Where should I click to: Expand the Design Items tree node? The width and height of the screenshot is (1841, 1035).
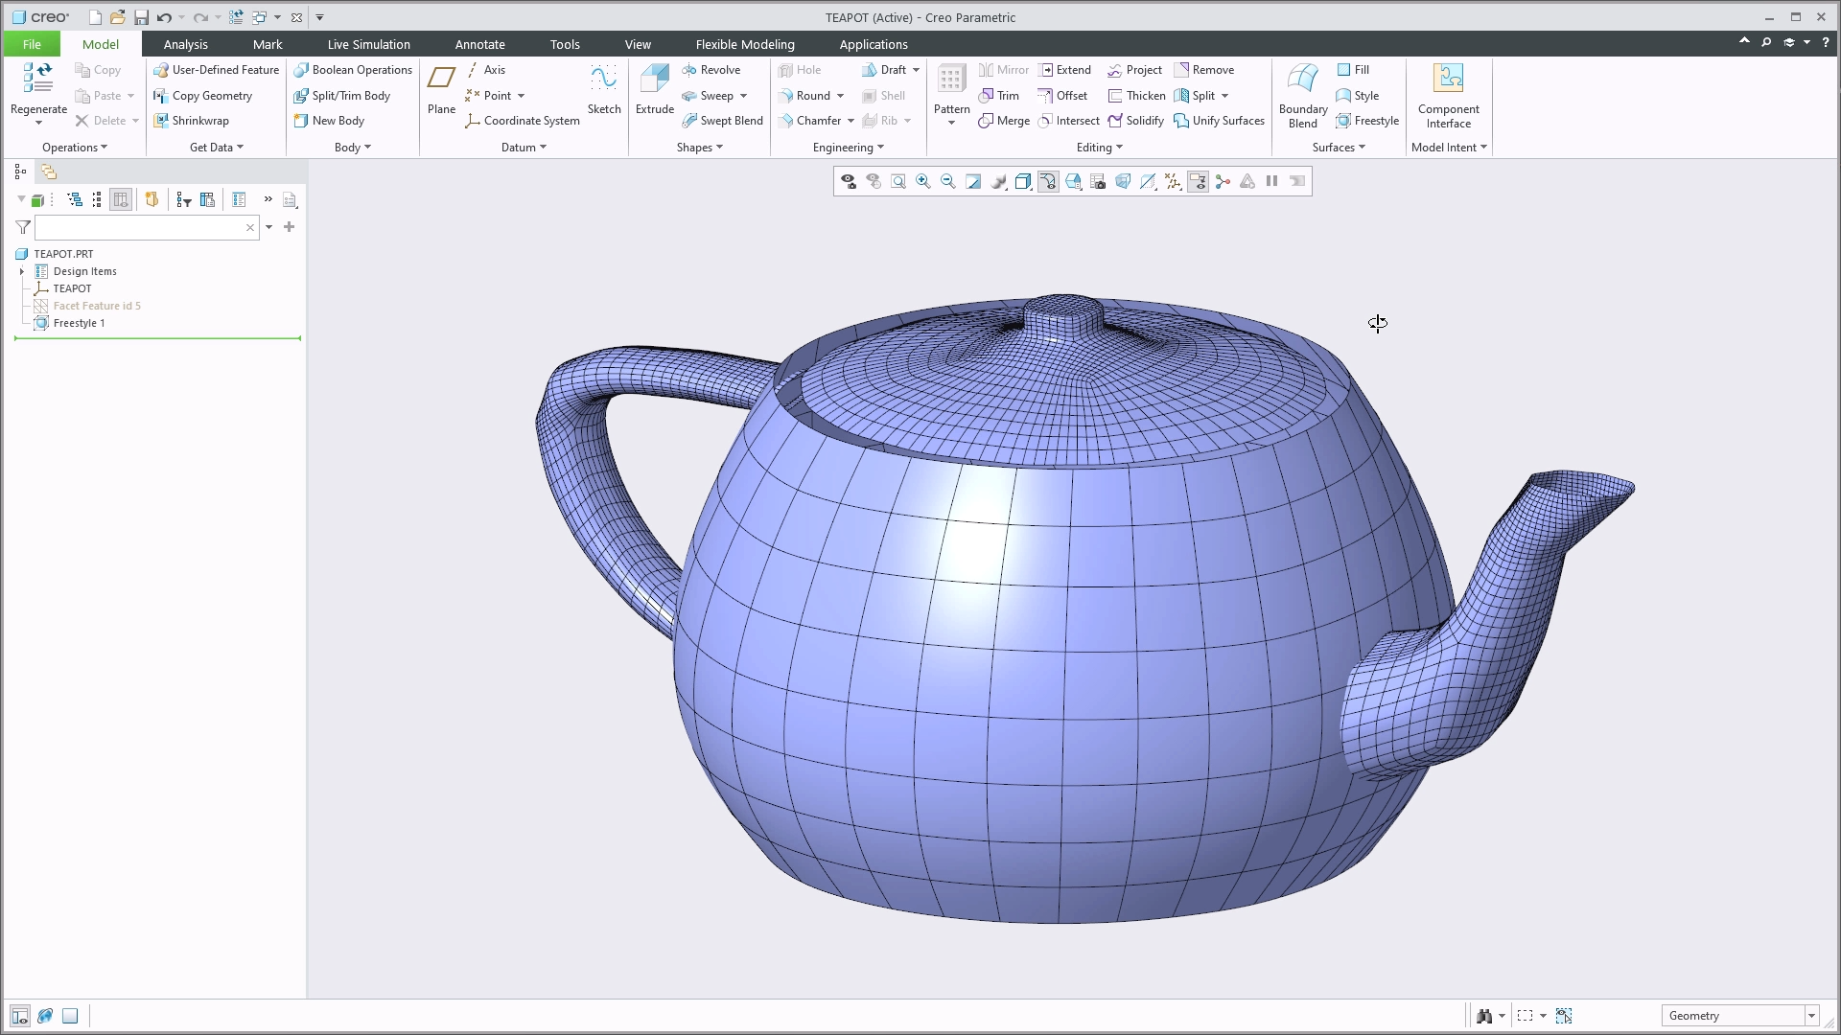(22, 271)
